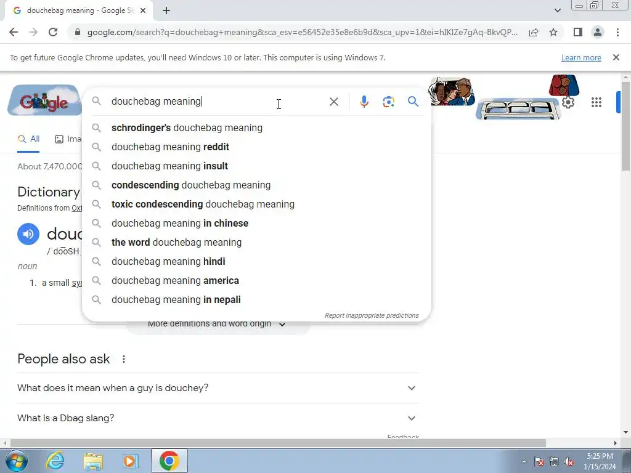Viewport: 631px width, 473px height.
Task: Click Report inappropriate predictions link
Action: pos(372,315)
